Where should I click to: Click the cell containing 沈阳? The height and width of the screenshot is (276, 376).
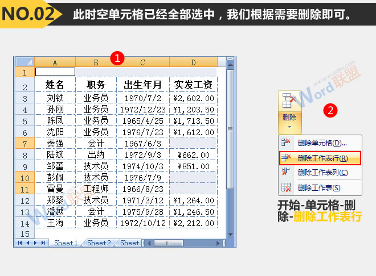pyautogui.click(x=55, y=132)
